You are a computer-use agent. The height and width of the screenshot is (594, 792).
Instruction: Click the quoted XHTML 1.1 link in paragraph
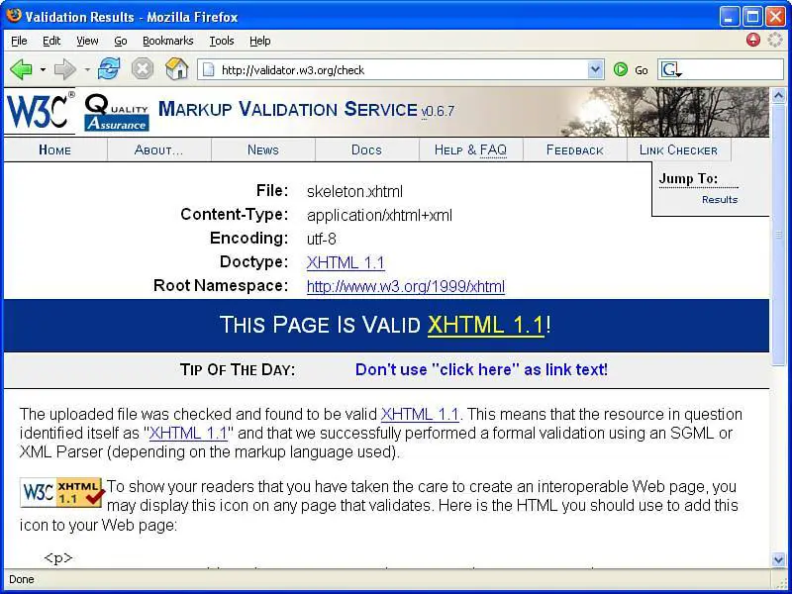point(188,433)
